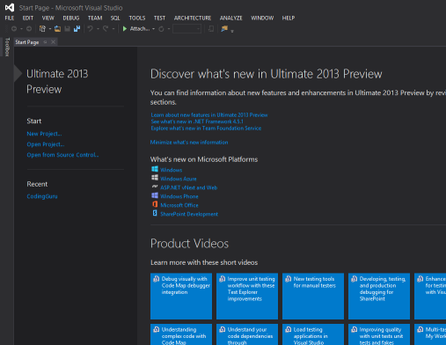This screenshot has height=345, width=446.
Task: Click the Navigate Forward toolbar icon
Action: 29,29
